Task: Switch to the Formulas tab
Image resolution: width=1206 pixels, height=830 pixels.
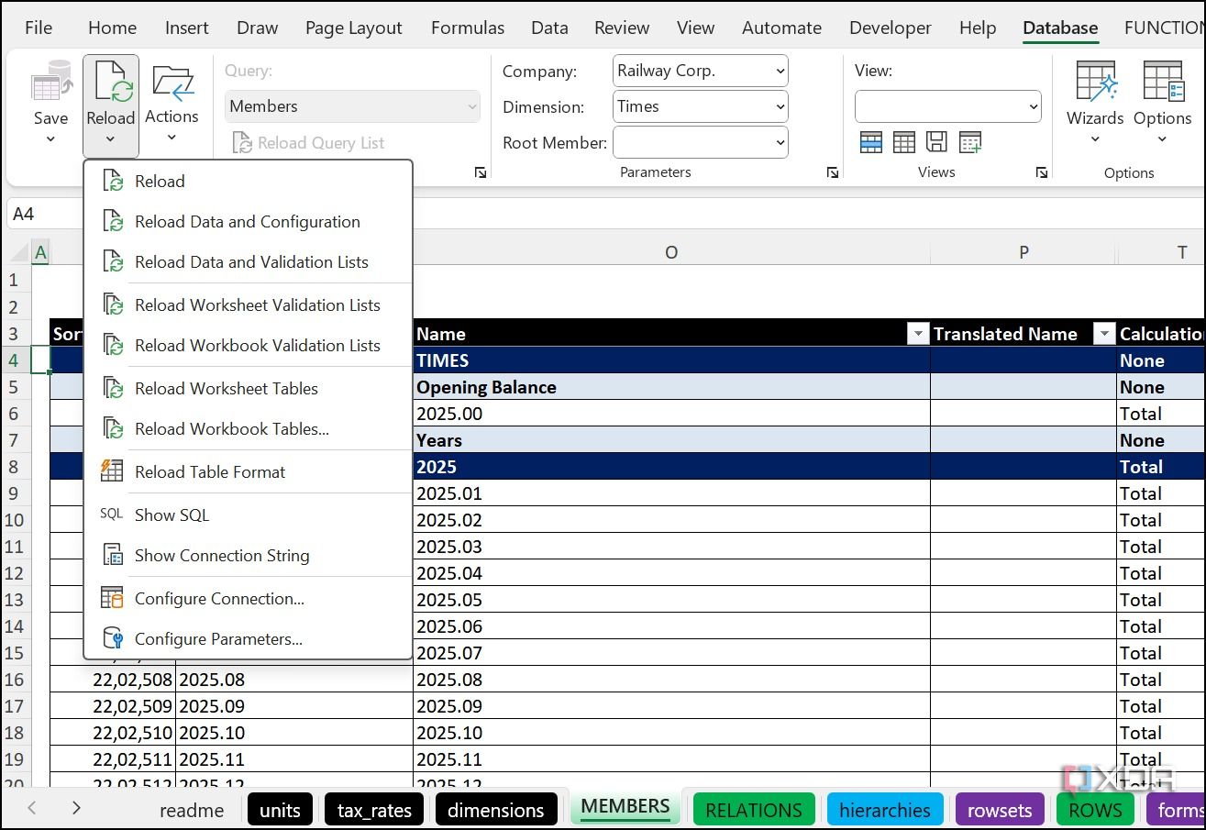Action: [x=468, y=28]
